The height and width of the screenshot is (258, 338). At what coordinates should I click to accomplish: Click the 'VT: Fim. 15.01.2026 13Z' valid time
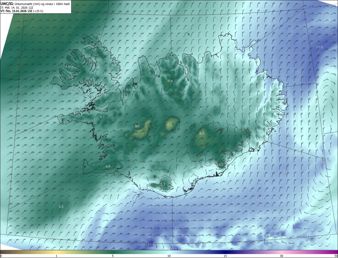pos(16,11)
